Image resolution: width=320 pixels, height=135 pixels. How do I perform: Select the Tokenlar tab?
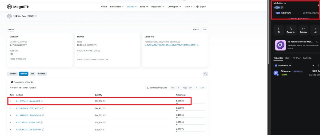(x=278, y=58)
